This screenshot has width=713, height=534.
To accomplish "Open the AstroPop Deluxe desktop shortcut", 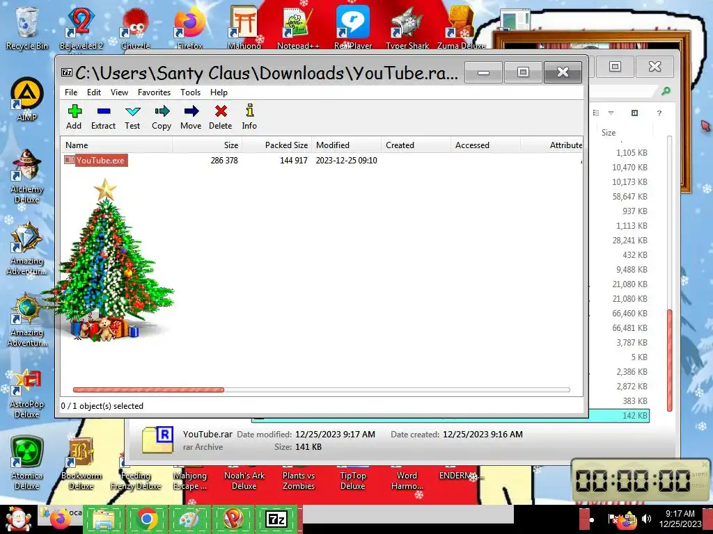I will [27, 394].
